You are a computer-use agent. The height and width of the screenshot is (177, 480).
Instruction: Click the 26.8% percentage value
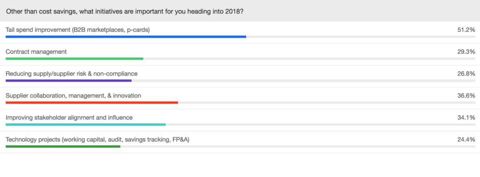pyautogui.click(x=466, y=74)
